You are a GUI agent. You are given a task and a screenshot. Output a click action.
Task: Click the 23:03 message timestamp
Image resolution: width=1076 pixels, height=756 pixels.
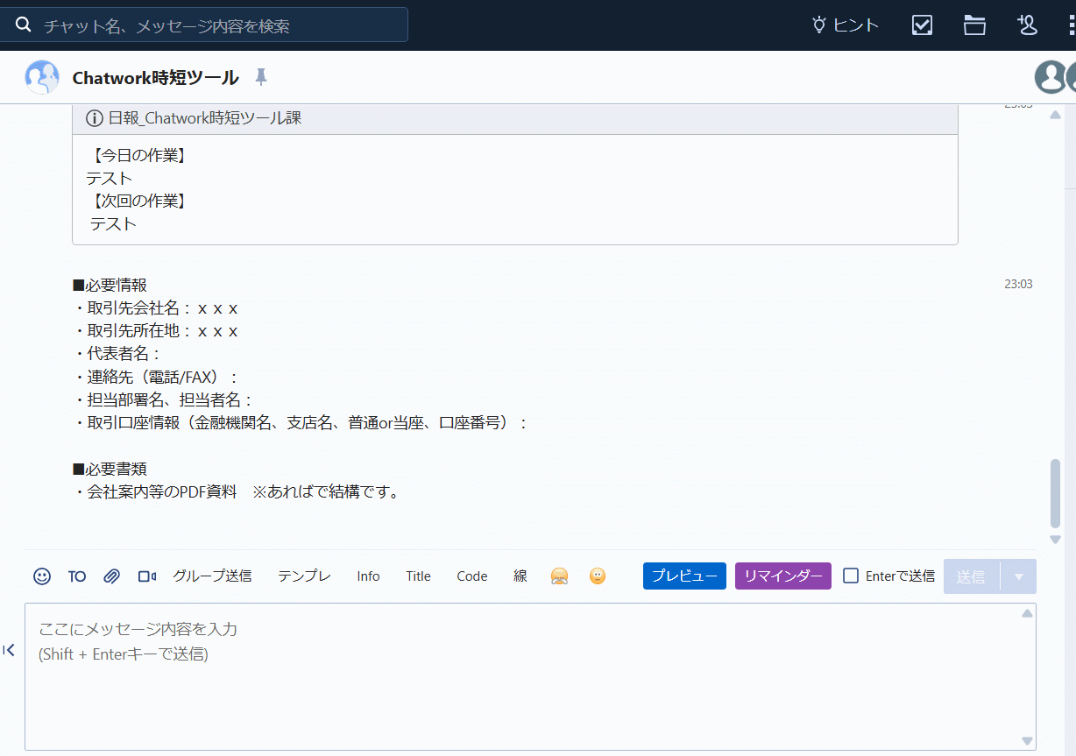(1018, 284)
